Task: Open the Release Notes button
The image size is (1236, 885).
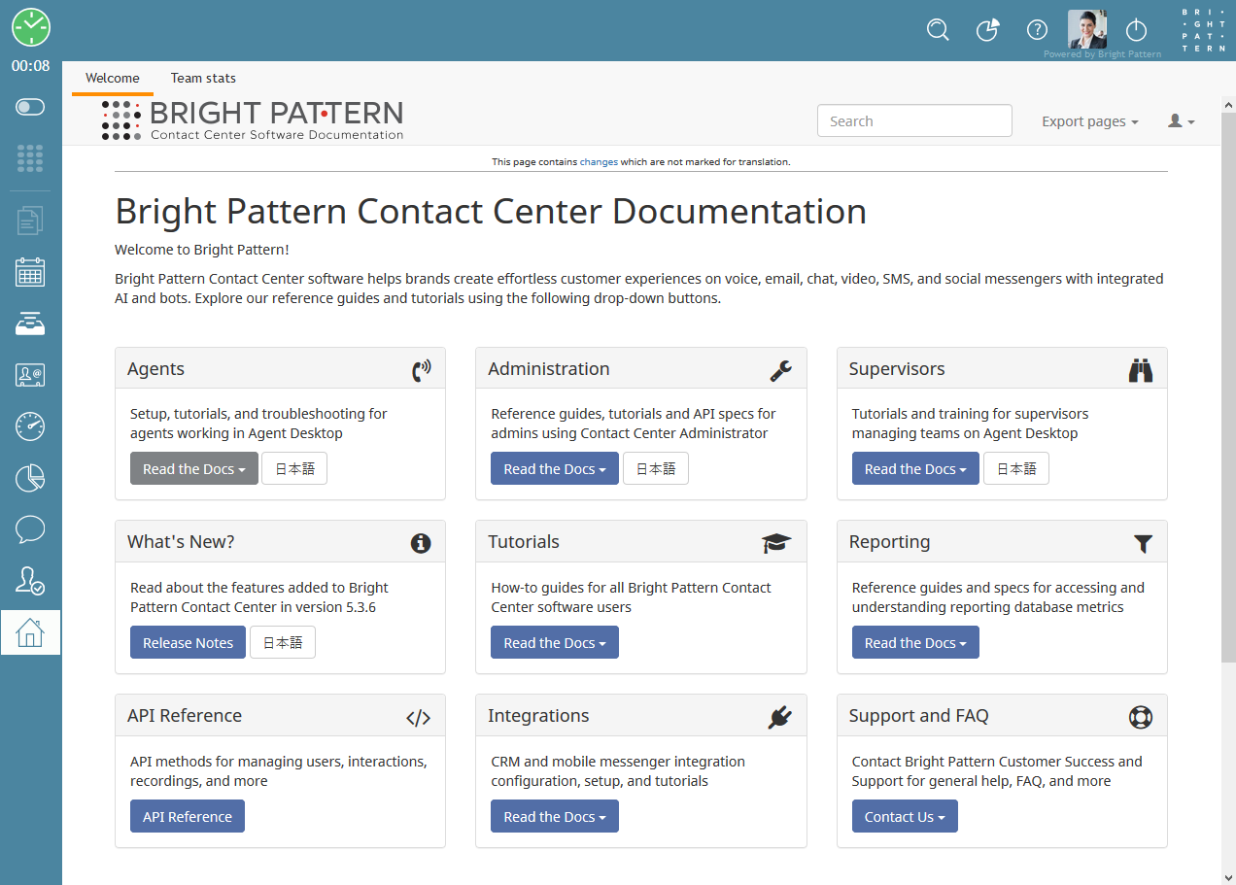Action: (x=189, y=642)
